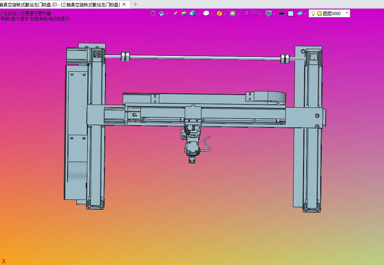The width and height of the screenshot is (384, 265).
Task: Click the monitor display settings icon
Action: pyautogui.click(x=269, y=13)
